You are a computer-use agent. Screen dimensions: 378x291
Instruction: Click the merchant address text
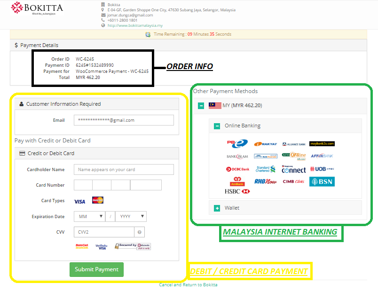(x=172, y=10)
